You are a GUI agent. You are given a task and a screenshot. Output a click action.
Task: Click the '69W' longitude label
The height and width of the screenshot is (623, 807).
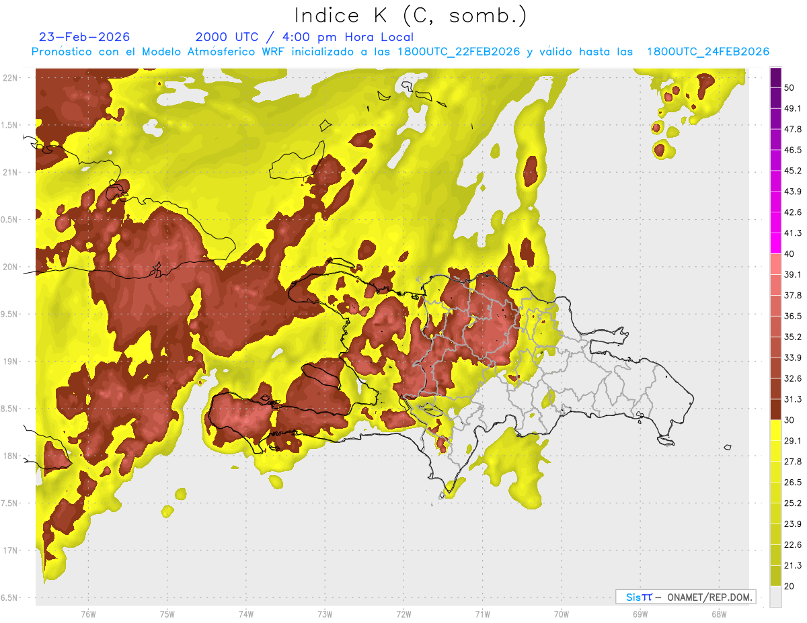pos(640,614)
